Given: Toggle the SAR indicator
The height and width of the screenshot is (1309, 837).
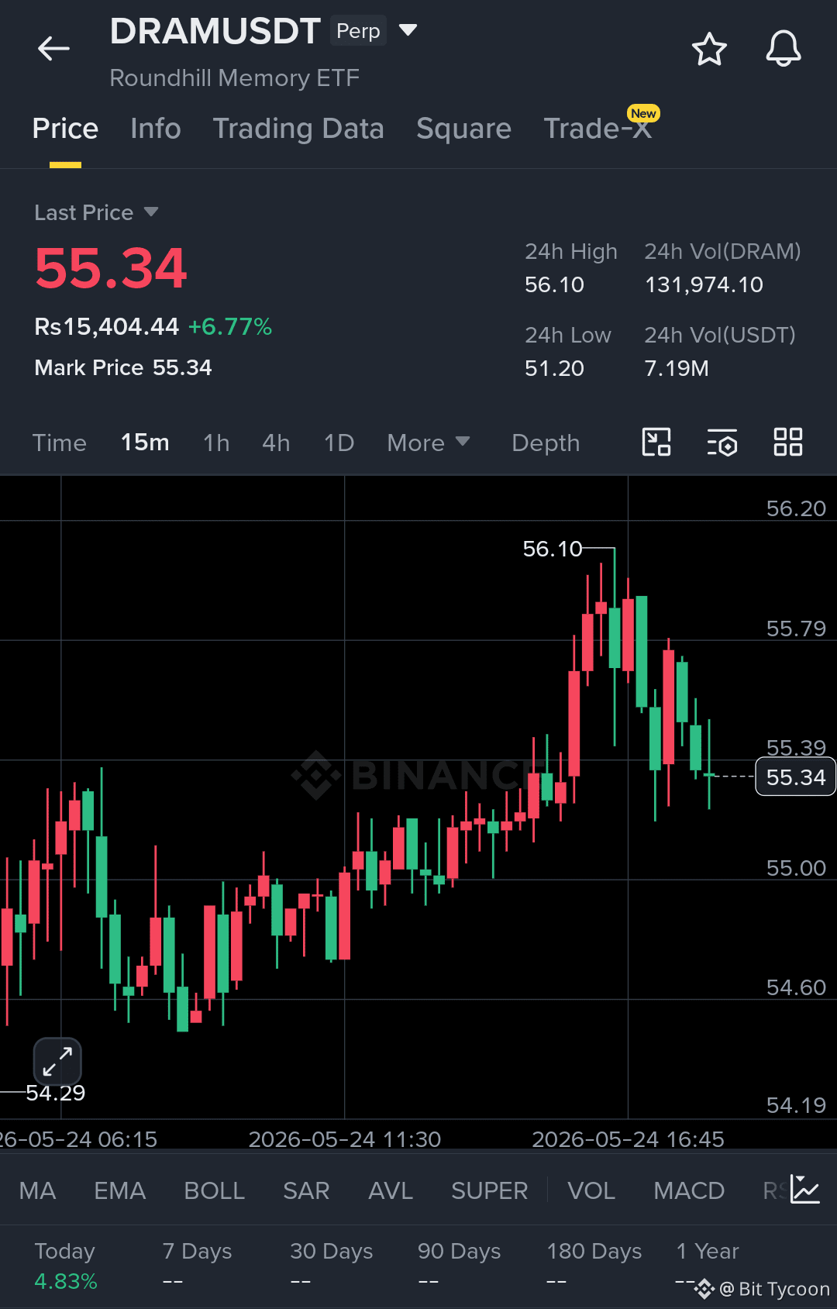Looking at the screenshot, I should [x=306, y=1190].
